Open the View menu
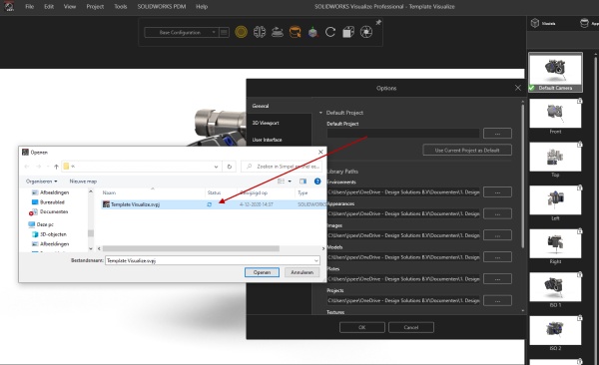599x365 pixels. [x=70, y=7]
